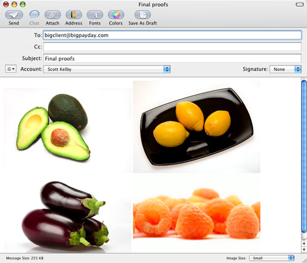
Task: Expand the Account dropdown showing Scott Kelby
Action: (x=107, y=69)
